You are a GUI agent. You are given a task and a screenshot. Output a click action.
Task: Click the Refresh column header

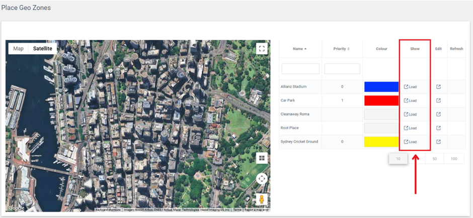coord(456,49)
